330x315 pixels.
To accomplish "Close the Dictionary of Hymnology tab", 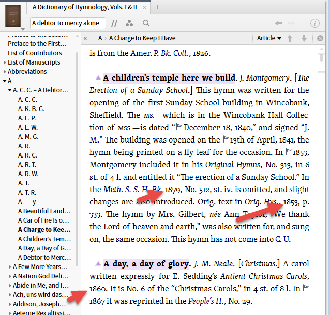I will click(145, 8).
